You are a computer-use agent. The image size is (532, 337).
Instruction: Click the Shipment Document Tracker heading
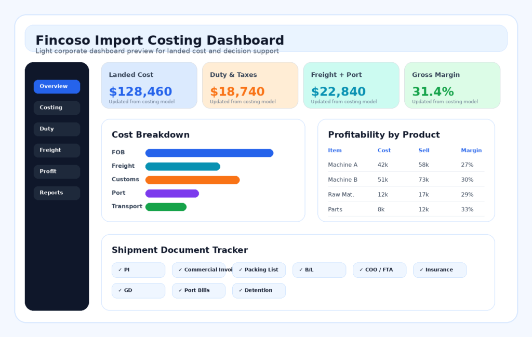(x=180, y=250)
